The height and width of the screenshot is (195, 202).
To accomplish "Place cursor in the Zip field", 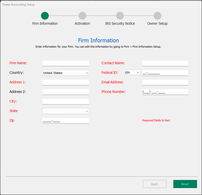I will (x=66, y=121).
